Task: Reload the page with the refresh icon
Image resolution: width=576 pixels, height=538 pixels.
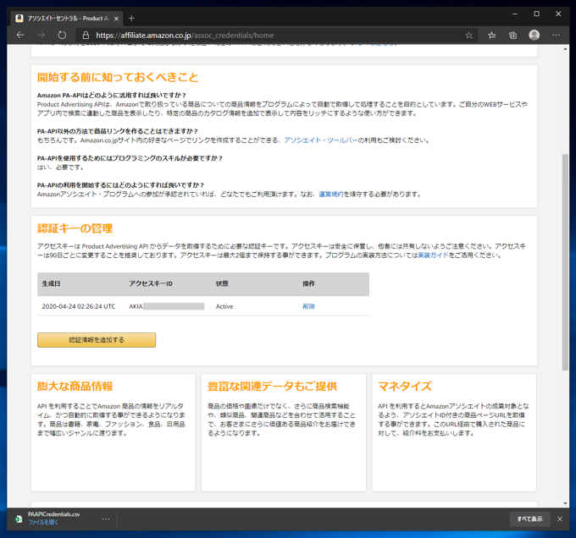Action: 62,36
